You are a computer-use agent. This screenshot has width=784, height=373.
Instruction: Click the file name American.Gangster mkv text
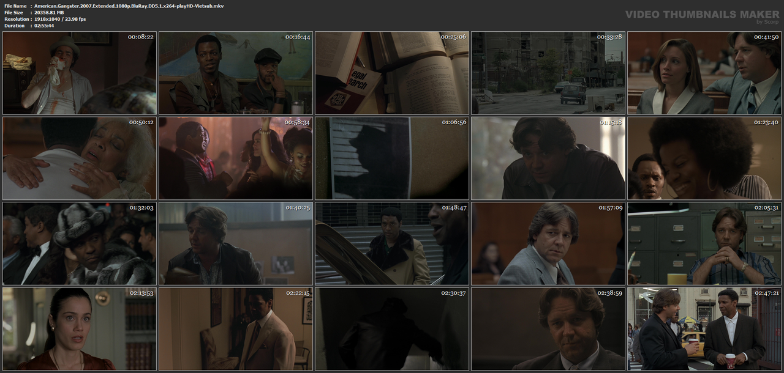129,6
